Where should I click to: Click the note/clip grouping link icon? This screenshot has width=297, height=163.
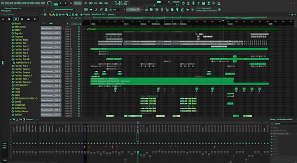pyautogui.click(x=101, y=10)
